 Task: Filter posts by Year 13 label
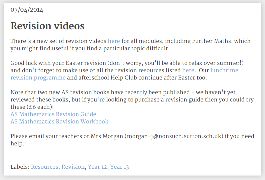coord(119,167)
